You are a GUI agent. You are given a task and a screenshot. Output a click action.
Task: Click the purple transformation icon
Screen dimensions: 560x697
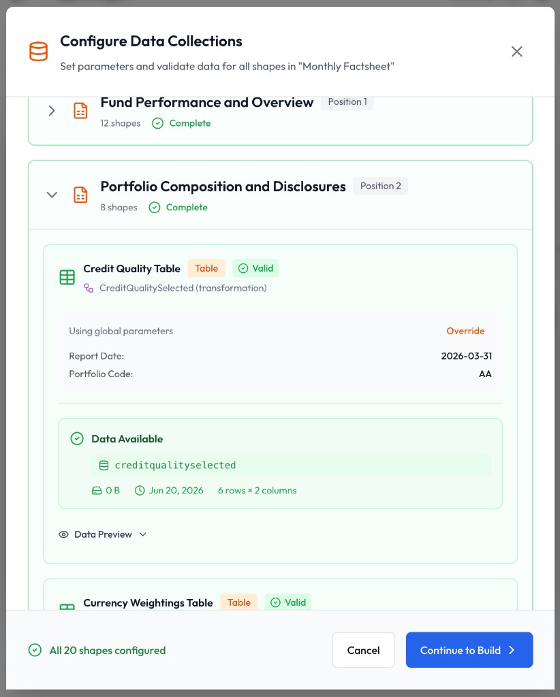coord(89,289)
